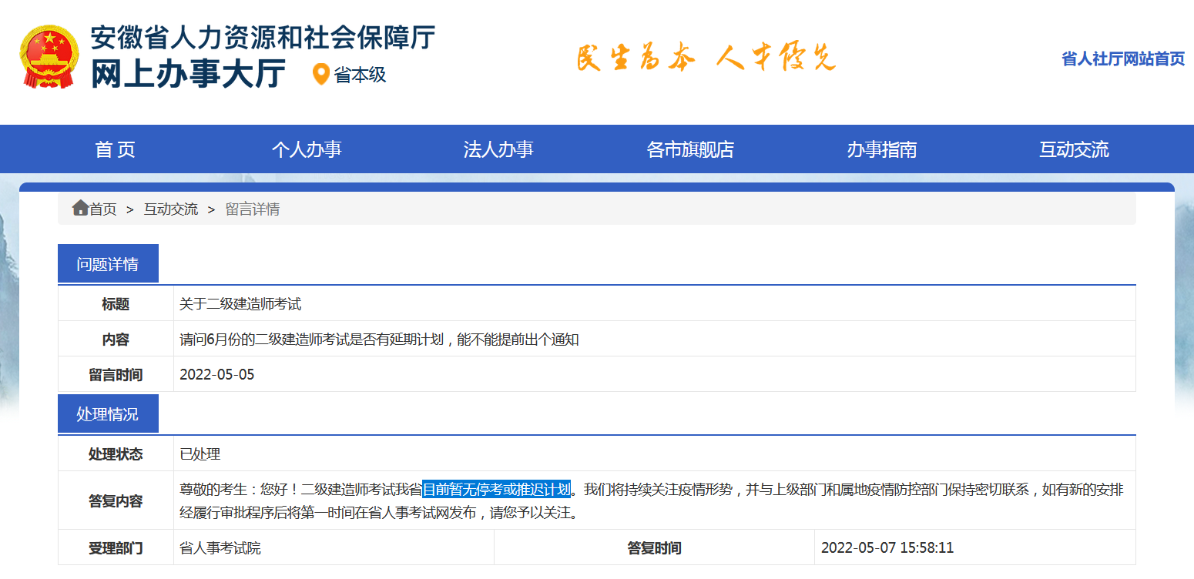Click 首页 breadcrumb link text
Screen dimensions: 1194x579
coord(103,209)
